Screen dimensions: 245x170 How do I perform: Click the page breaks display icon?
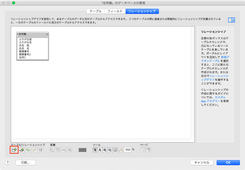click(x=143, y=150)
